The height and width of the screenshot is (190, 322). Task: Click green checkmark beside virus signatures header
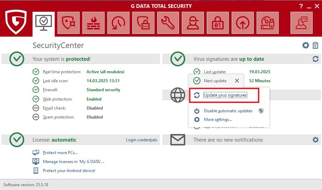[x=178, y=59]
